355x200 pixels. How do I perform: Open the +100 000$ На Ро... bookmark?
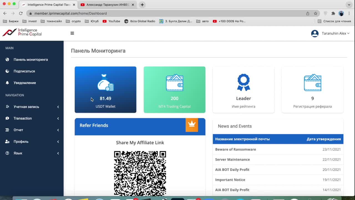click(x=229, y=21)
